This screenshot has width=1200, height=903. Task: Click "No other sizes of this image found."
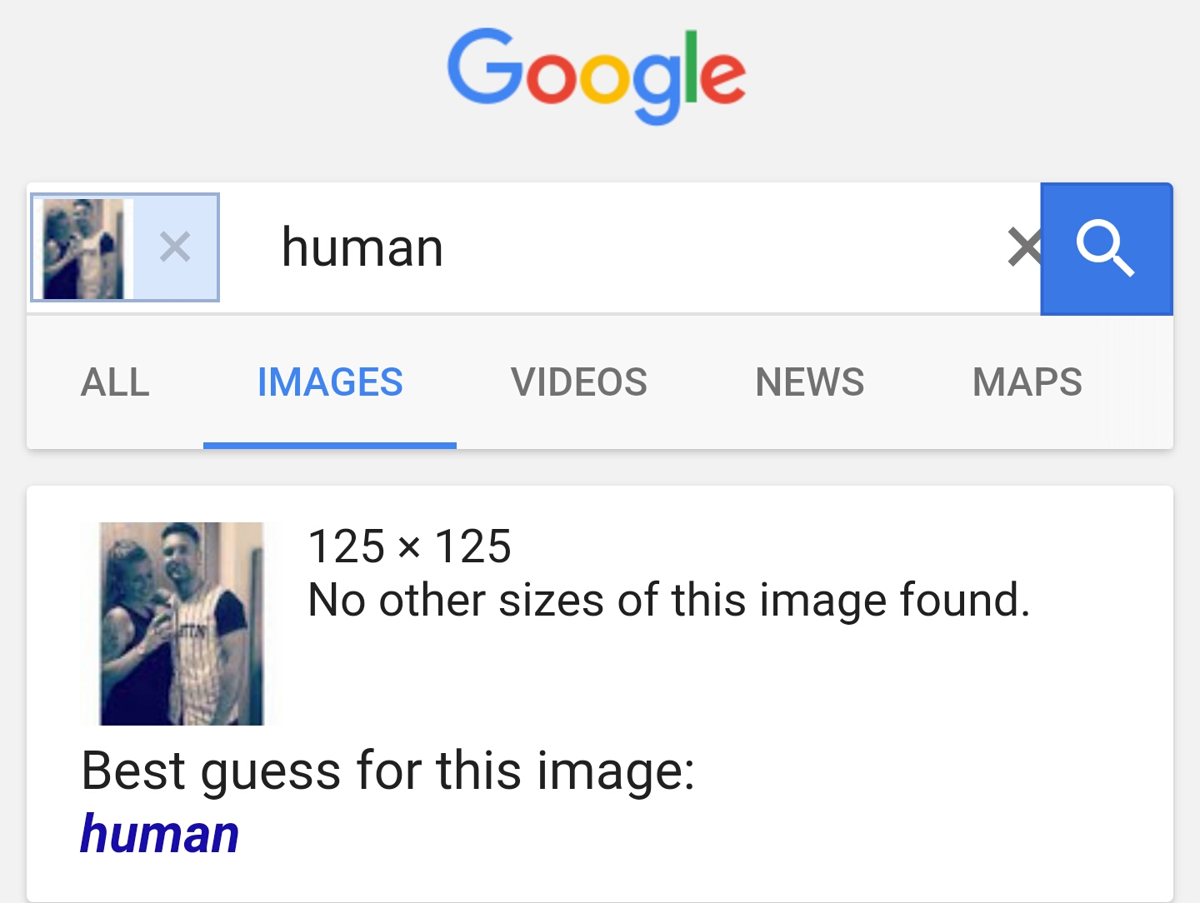(669, 600)
